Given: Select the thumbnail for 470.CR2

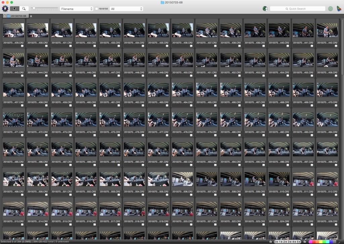Looking at the screenshot, I should point(327,90).
